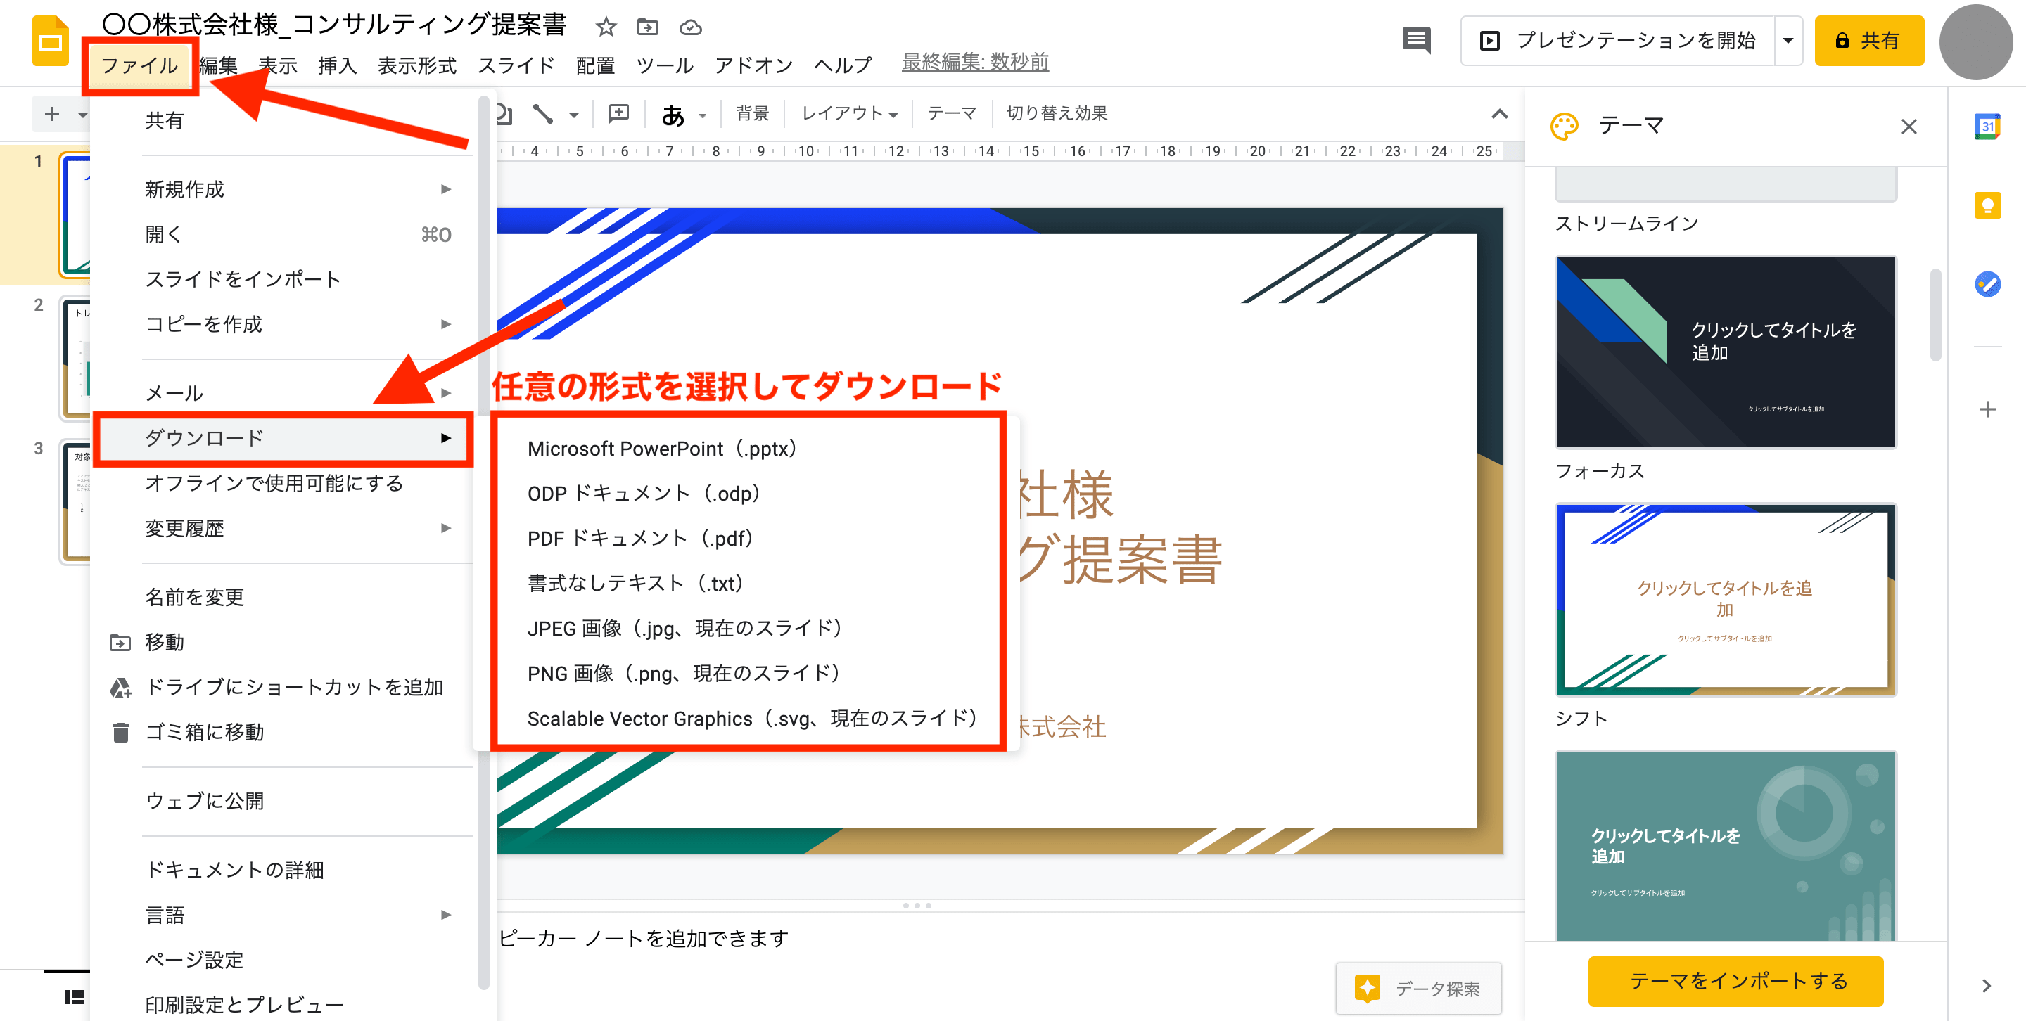Select the line tool in the toolbar
The width and height of the screenshot is (2026, 1021).
tap(542, 114)
